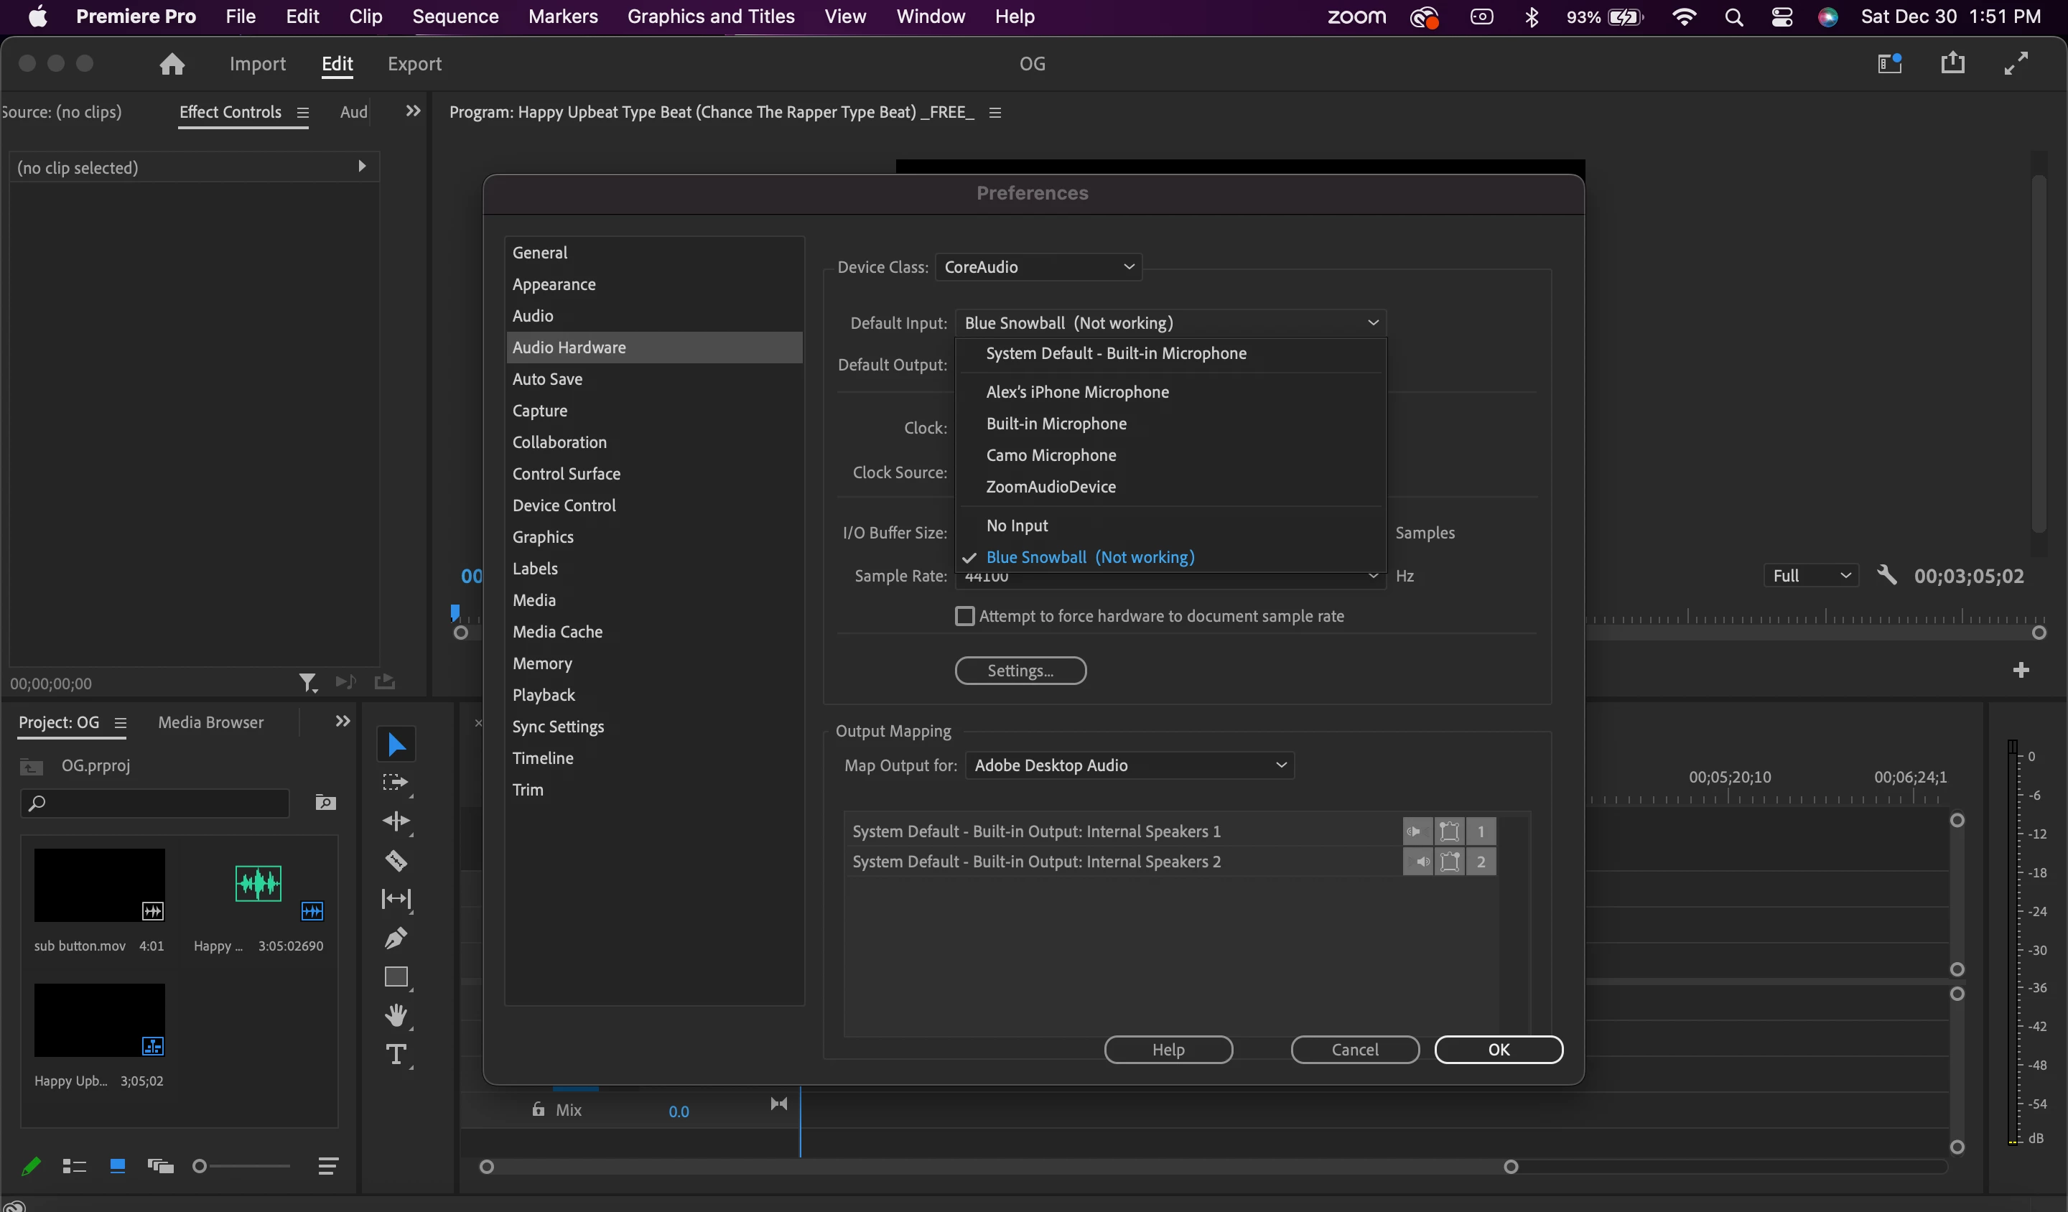Select the Ripple Edit tool
2068x1212 pixels.
(396, 821)
